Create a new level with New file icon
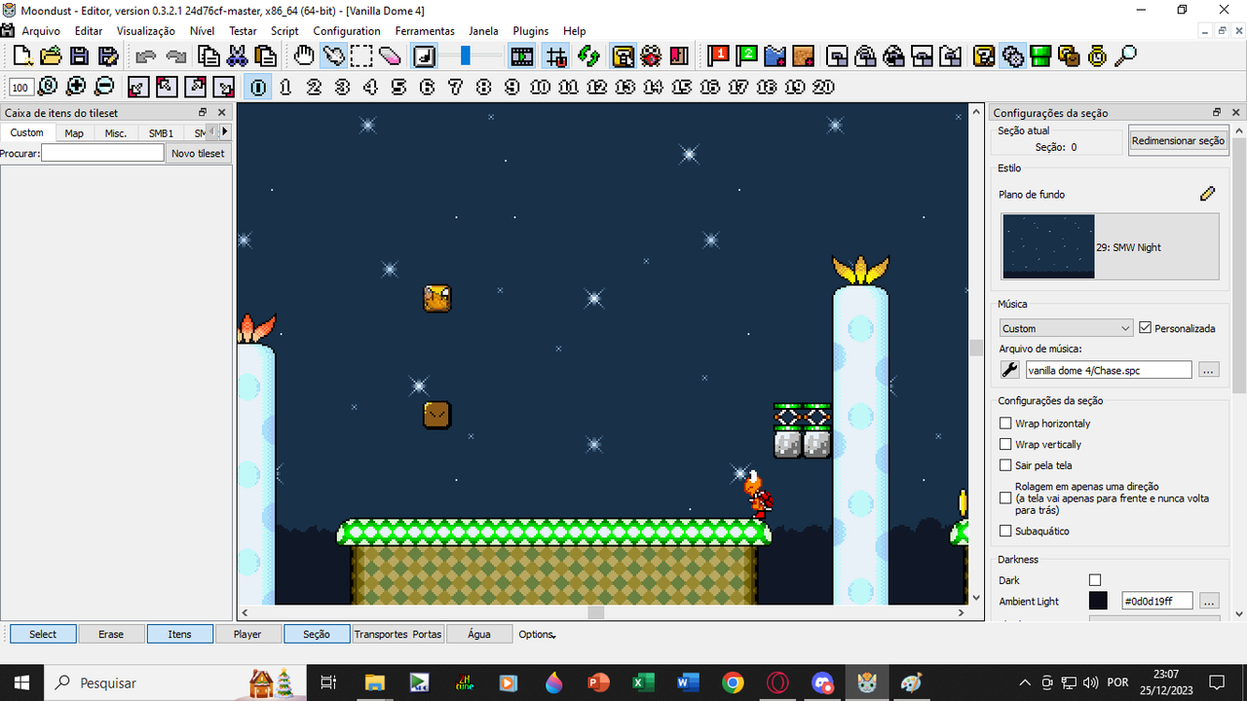The width and height of the screenshot is (1247, 701). [x=21, y=56]
